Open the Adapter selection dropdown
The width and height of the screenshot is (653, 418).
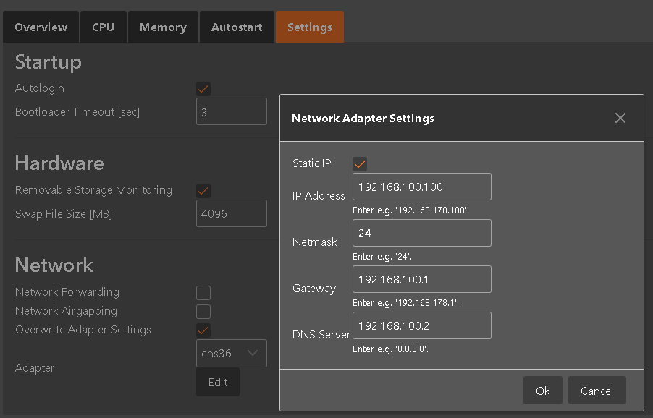click(231, 353)
